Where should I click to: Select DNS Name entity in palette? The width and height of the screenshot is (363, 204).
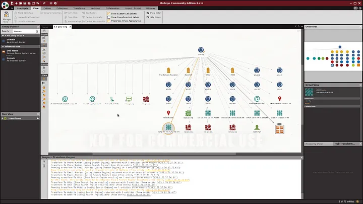(20, 52)
